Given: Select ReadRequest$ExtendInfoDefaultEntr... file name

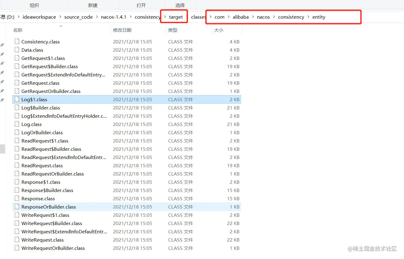Looking at the screenshot, I should click(64, 157).
